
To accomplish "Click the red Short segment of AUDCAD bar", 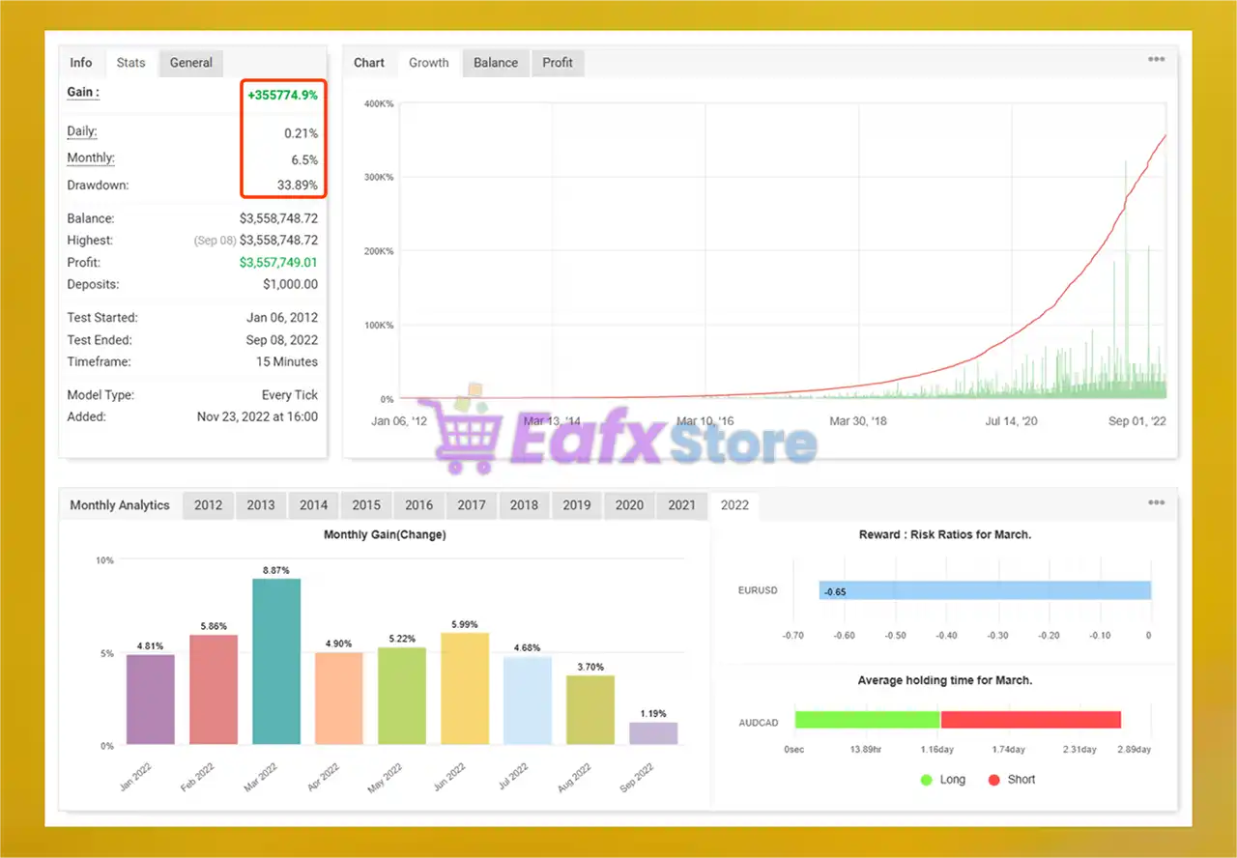I will (x=1030, y=720).
